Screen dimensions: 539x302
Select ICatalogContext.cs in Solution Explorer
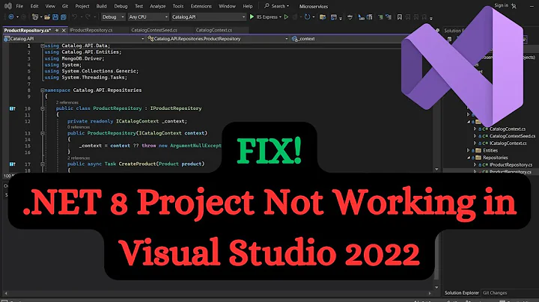(508, 144)
